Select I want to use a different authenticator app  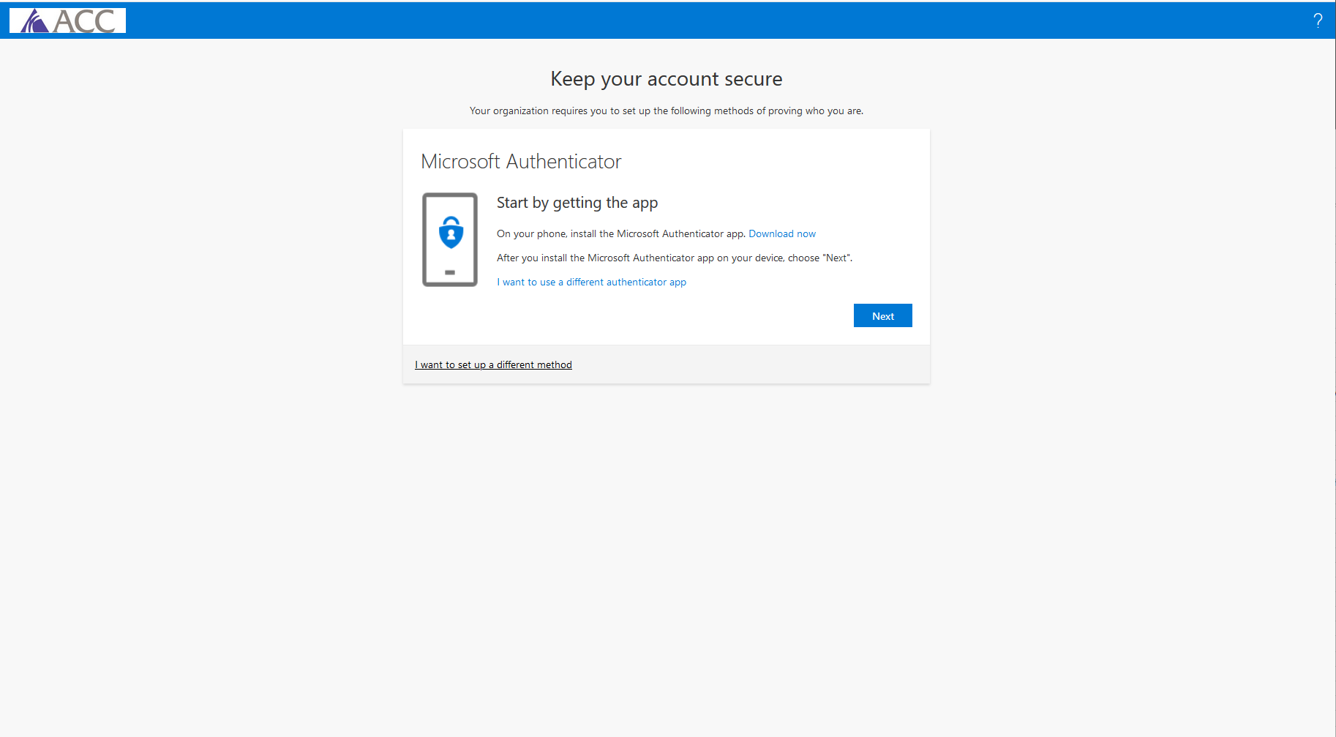click(x=591, y=282)
